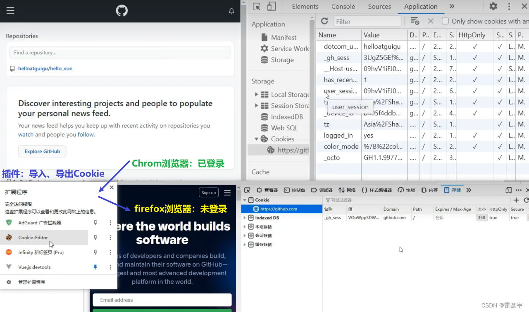Open Chrome DevTools settings gear

(x=493, y=7)
